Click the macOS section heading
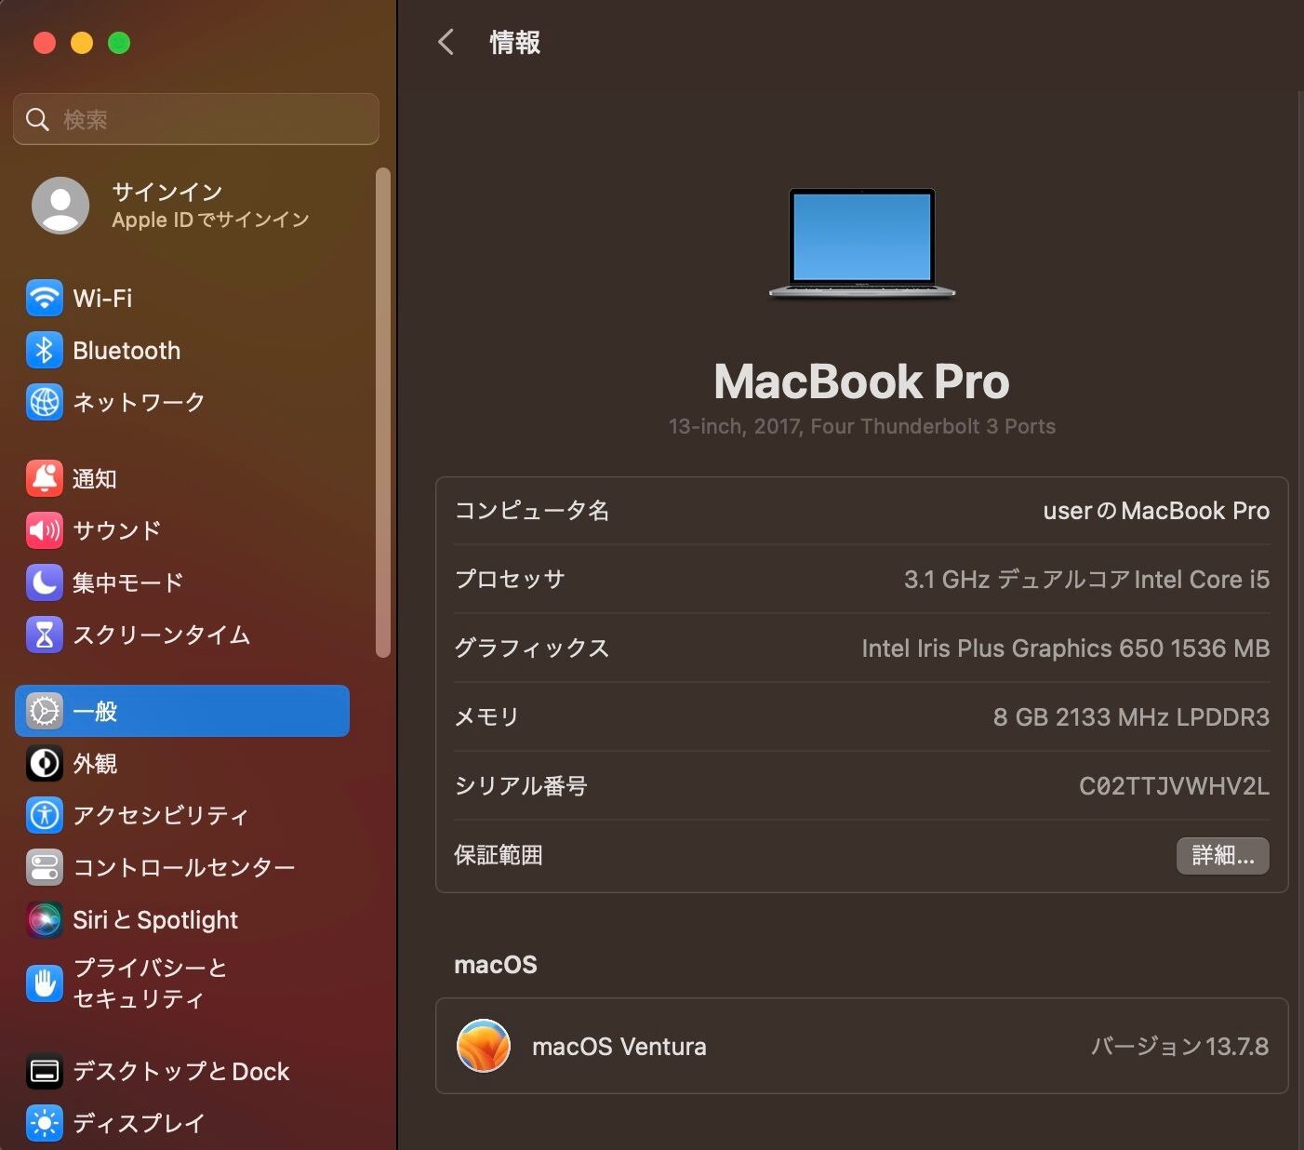Image resolution: width=1304 pixels, height=1150 pixels. click(496, 965)
